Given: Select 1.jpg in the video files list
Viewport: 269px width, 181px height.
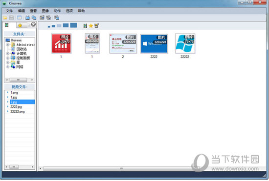Looking at the screenshot, I should [14, 98].
